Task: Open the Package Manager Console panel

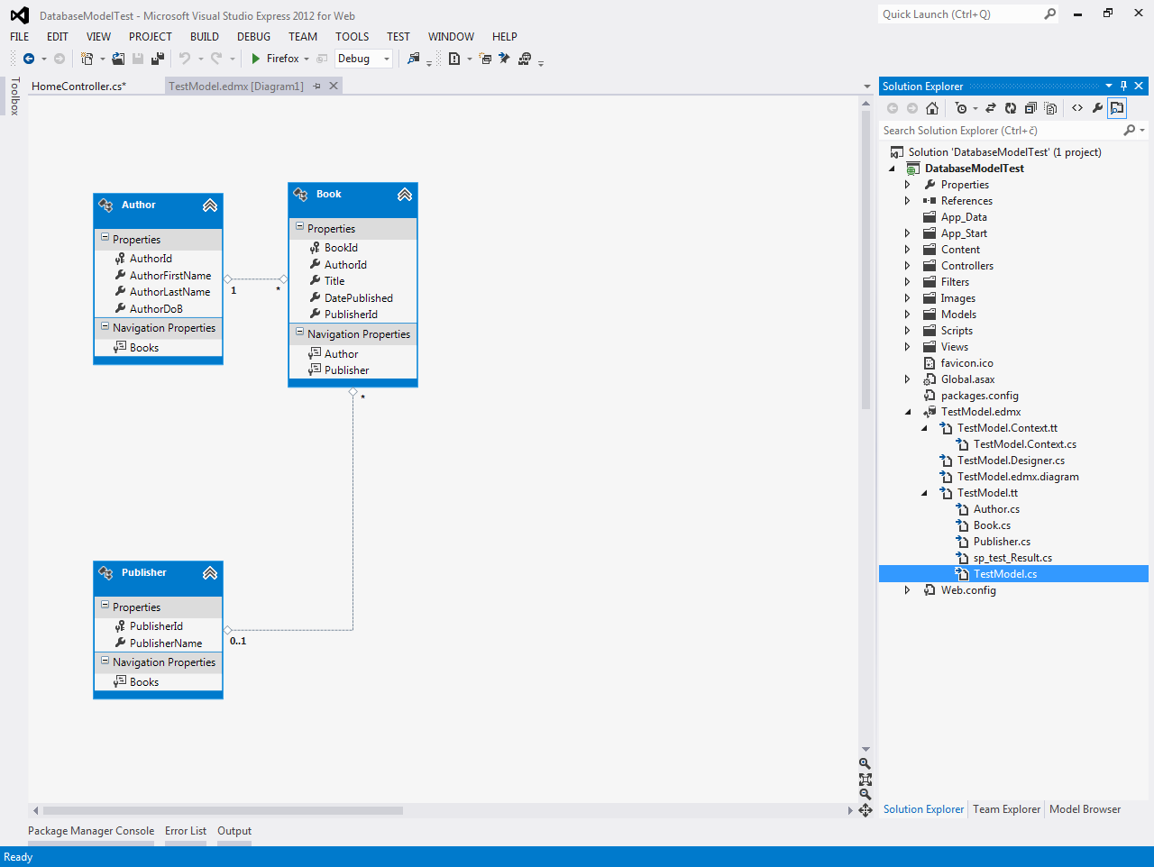Action: pos(91,831)
